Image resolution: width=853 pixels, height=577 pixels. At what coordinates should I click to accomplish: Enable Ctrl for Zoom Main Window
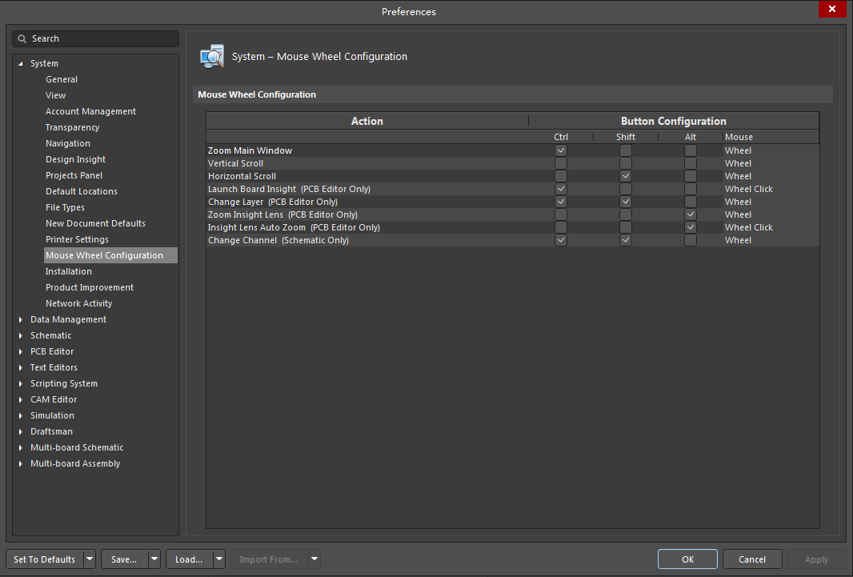(561, 150)
